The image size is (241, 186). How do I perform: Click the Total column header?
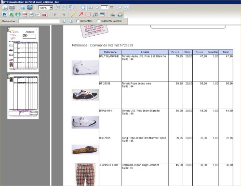[x=226, y=52]
